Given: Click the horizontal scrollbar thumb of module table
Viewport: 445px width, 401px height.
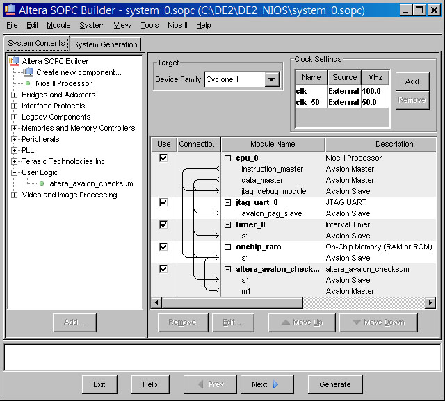Looking at the screenshot, I should coord(232,302).
